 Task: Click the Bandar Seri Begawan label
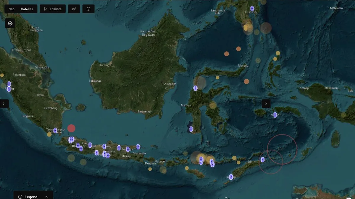148,33
